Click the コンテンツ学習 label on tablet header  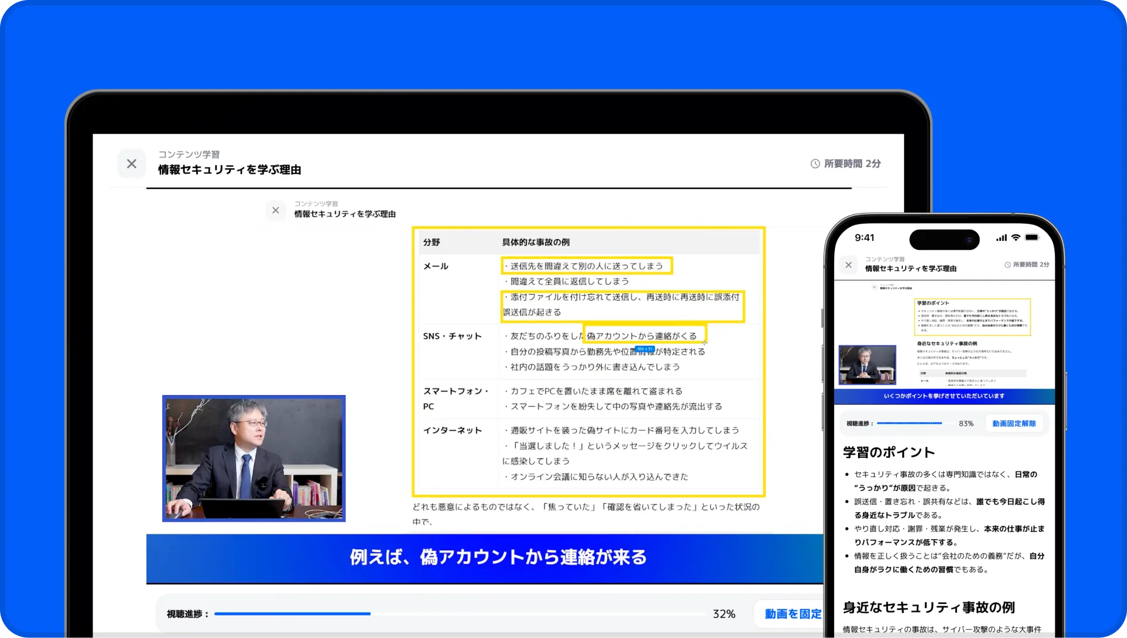(188, 154)
